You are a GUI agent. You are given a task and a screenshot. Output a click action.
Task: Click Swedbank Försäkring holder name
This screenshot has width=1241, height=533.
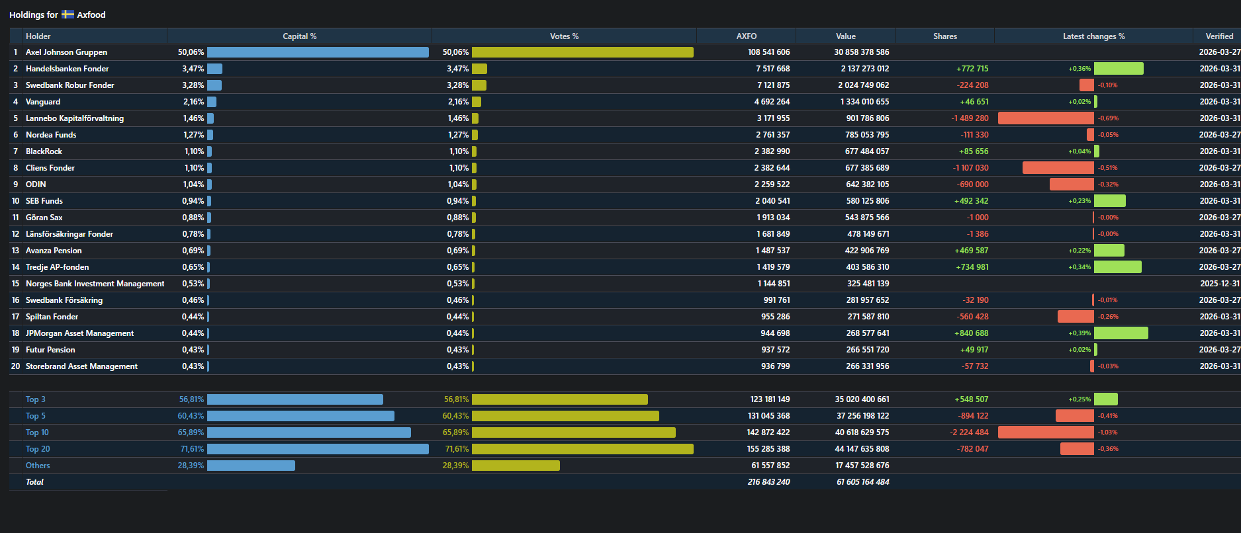(x=64, y=300)
